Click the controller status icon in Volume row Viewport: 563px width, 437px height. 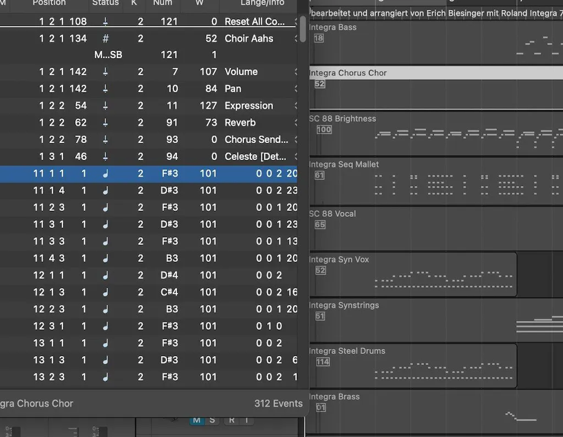pyautogui.click(x=105, y=72)
